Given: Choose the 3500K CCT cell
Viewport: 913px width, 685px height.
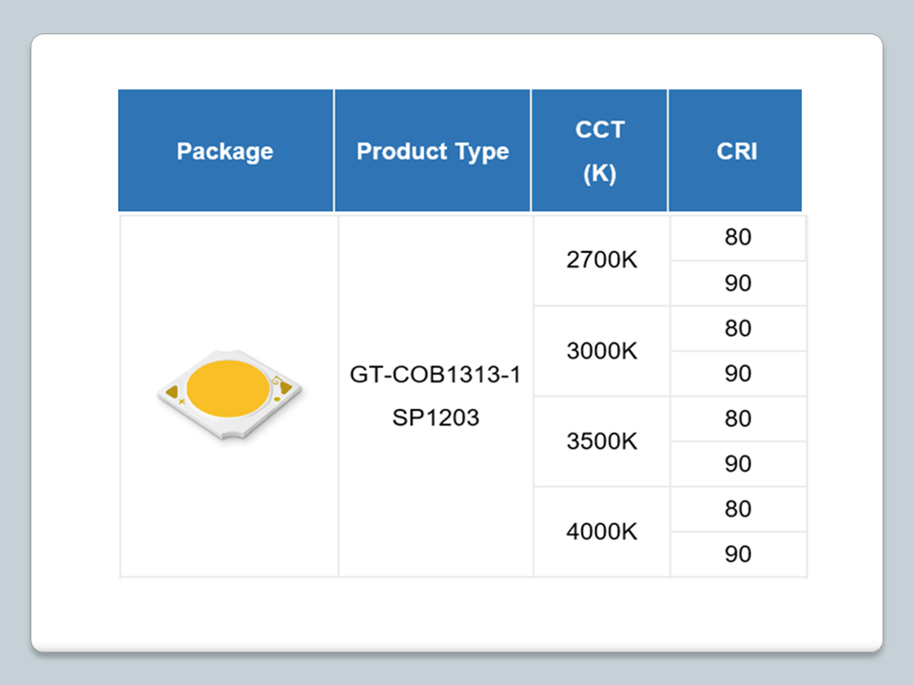Looking at the screenshot, I should point(601,441).
